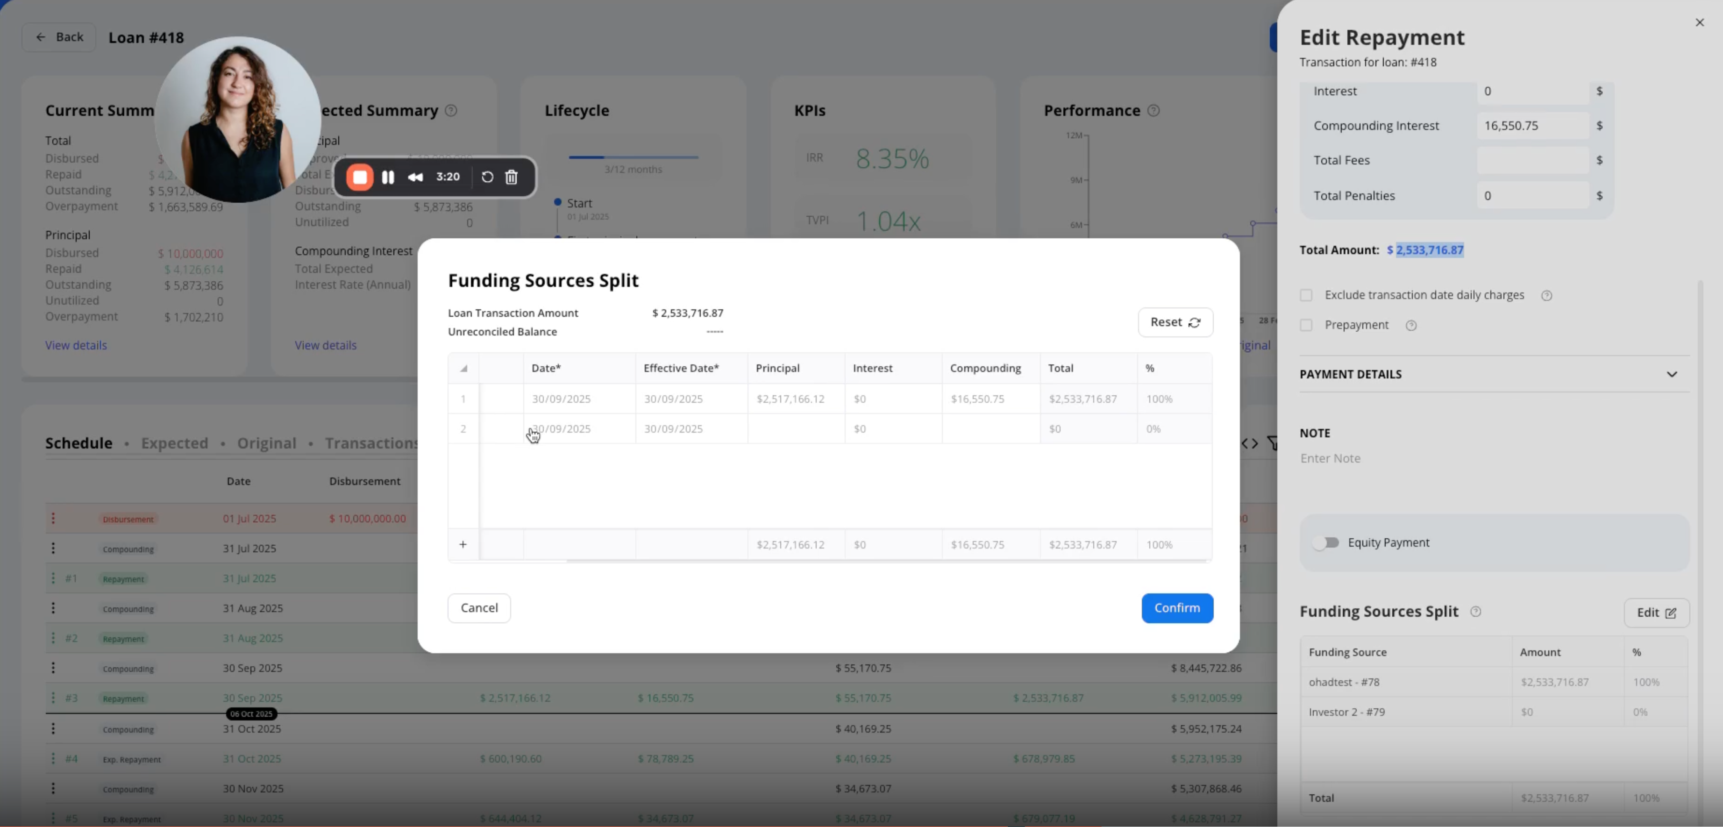Open View details under Expected Summary
Screen dimensions: 1723x827
[326, 345]
